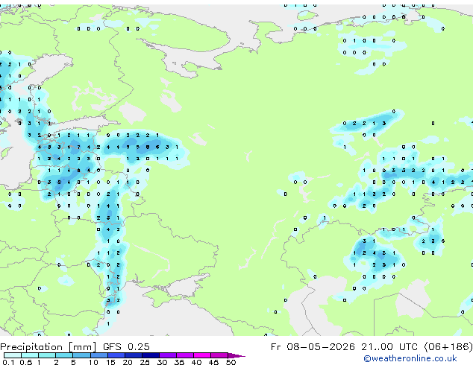The width and height of the screenshot is (473, 365).
Task: Click the 25 to 30 mm legend swatch
Action: (151, 355)
